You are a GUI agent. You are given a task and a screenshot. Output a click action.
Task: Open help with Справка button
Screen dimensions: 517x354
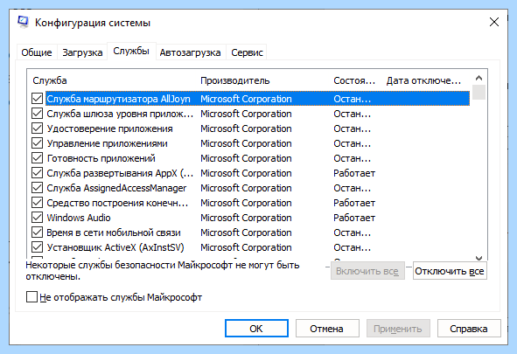click(x=469, y=329)
